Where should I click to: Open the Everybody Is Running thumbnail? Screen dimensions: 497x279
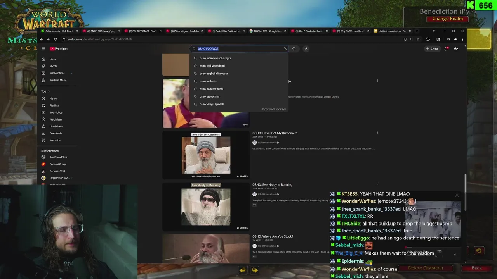pyautogui.click(x=206, y=207)
